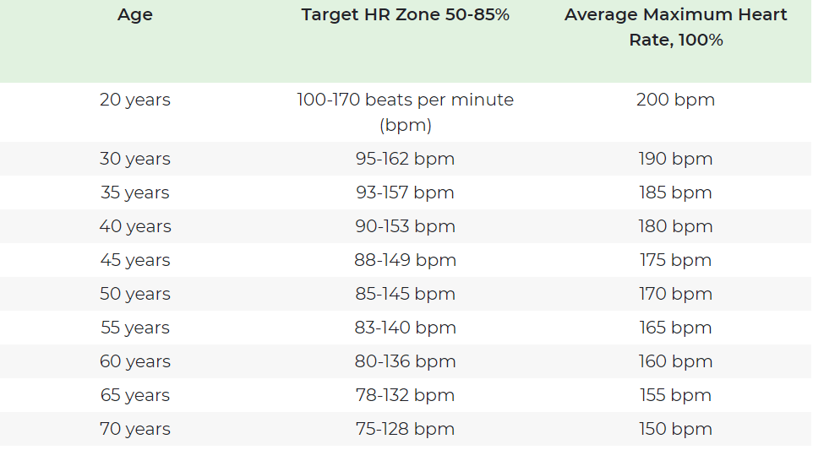The width and height of the screenshot is (813, 450).
Task: Click the 90-153 bpm target zone
Action: point(405,226)
